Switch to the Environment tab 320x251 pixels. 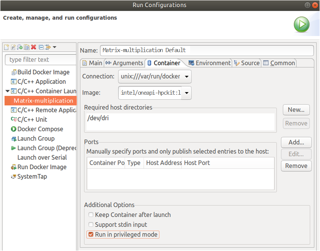tap(210, 63)
